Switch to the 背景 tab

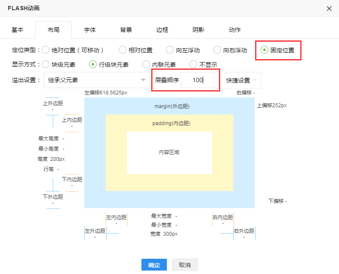pos(126,30)
